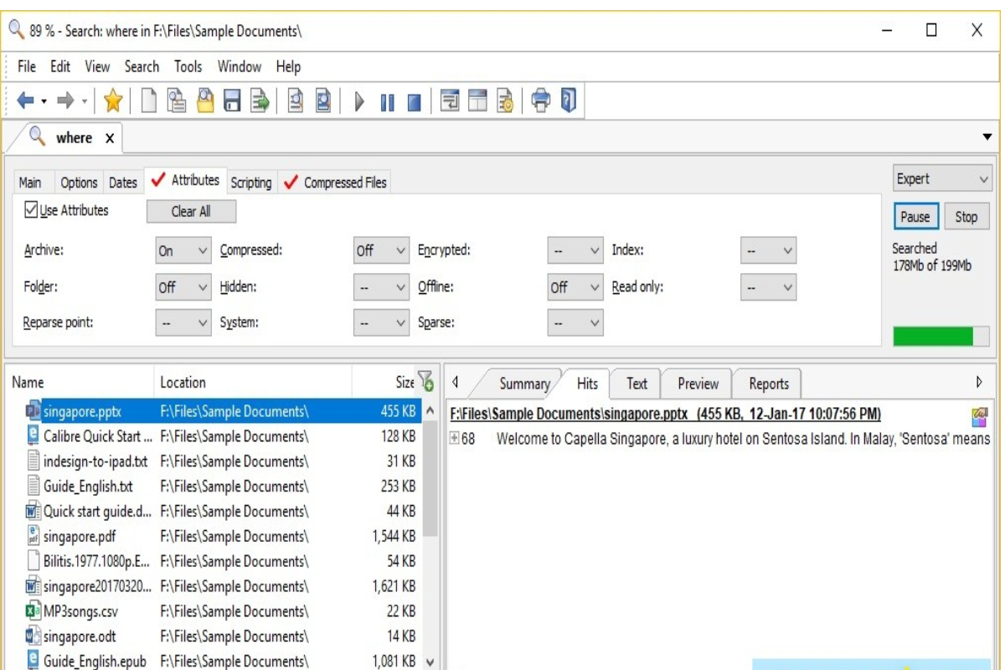Click the printer icon in toolbar
Viewport: 1005px width, 670px height.
tap(541, 101)
